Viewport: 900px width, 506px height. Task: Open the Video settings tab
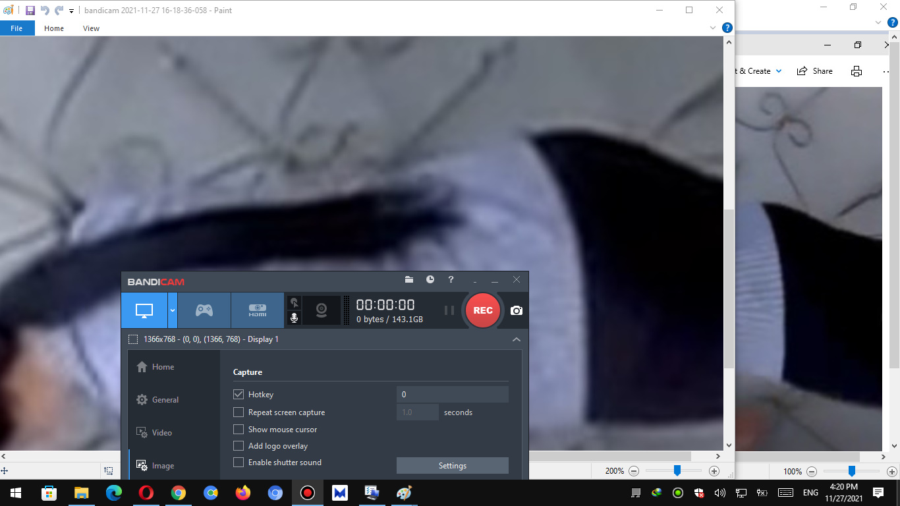point(161,433)
